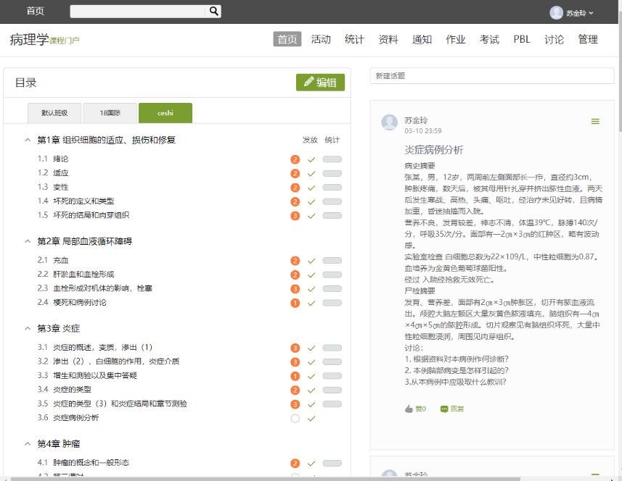Click the reply speech bubble icon
Viewport: 622px width, 481px height.
[444, 409]
